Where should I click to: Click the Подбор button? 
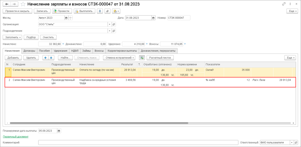[x=31, y=37]
